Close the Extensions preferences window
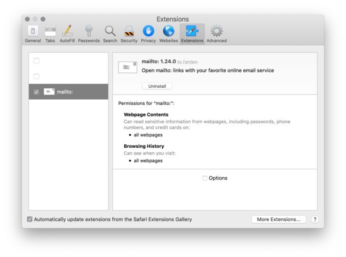 (27, 19)
